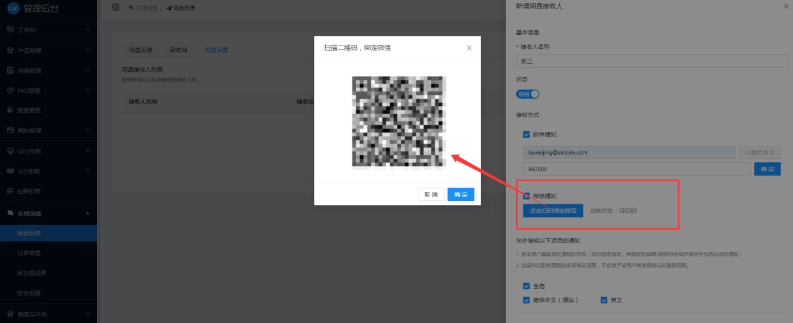Click the 在线询盘 breadcrumb link
Image resolution: width=793 pixels, height=323 pixels.
(143, 7)
